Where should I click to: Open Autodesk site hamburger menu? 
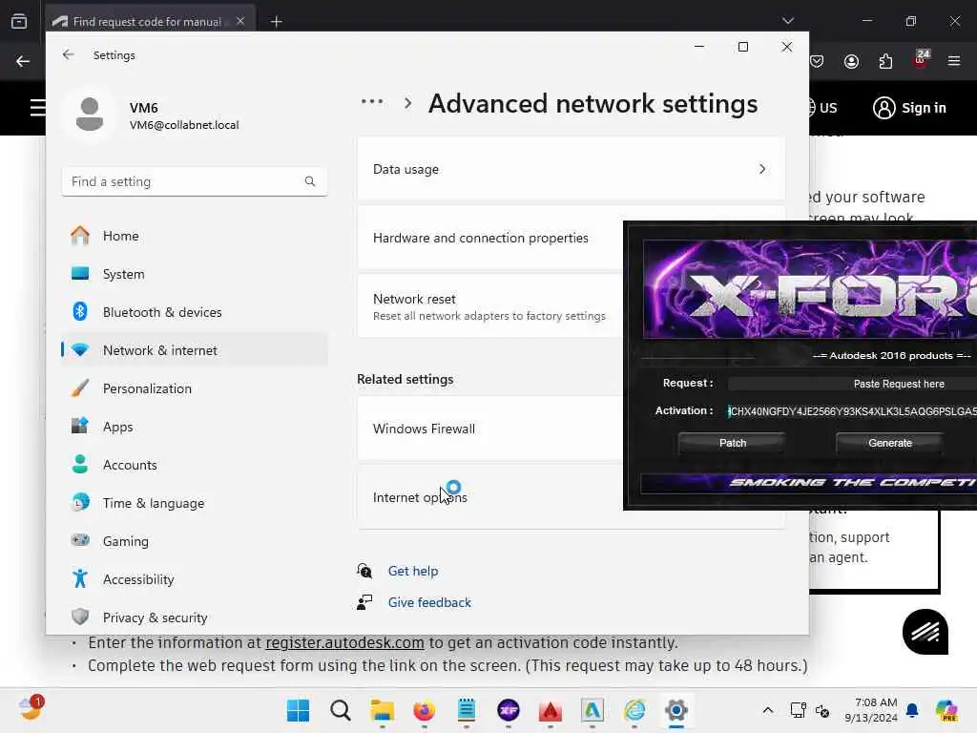[x=38, y=108]
